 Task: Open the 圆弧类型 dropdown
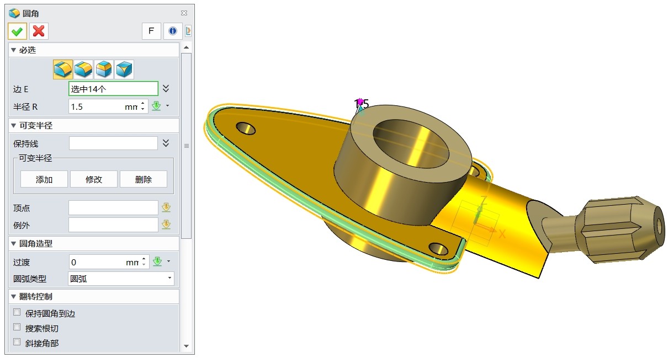coord(121,279)
